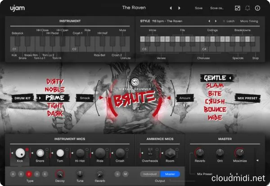Switch output to Master

[170, 174]
